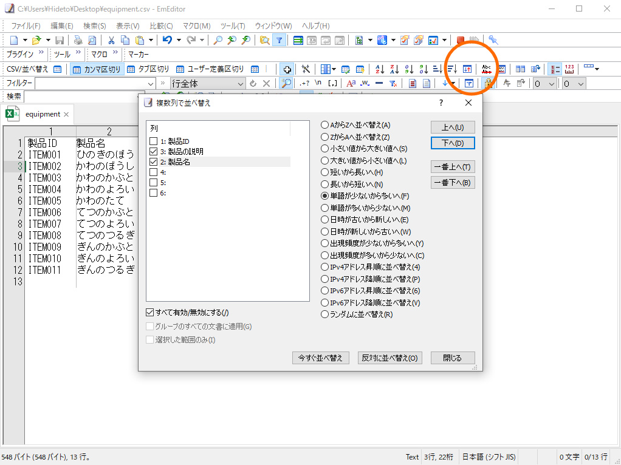Select AからZへ並べ替え radio option
The image size is (621, 465).
pyautogui.click(x=324, y=125)
